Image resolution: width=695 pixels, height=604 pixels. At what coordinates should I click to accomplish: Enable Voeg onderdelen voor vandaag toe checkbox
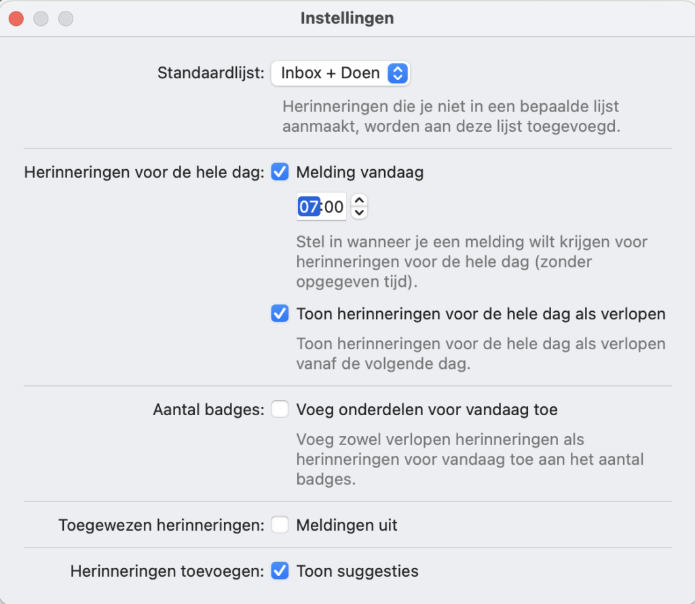pyautogui.click(x=280, y=410)
